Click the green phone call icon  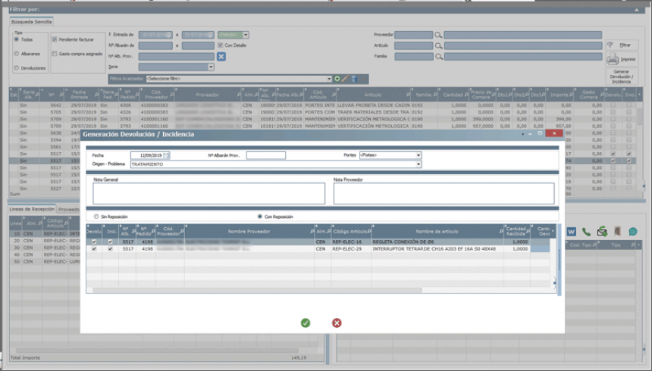point(587,232)
